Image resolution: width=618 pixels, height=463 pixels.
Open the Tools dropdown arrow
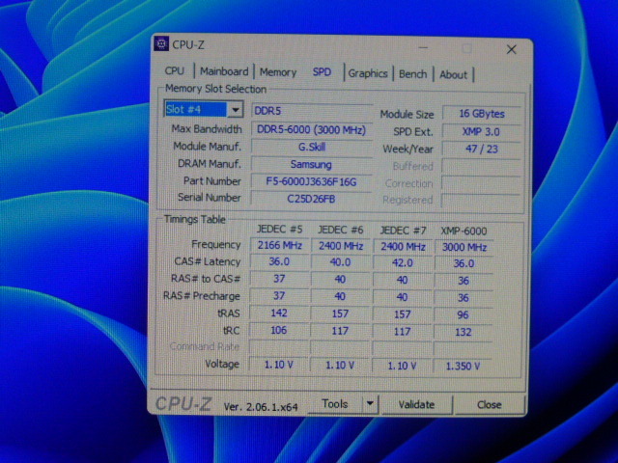370,403
